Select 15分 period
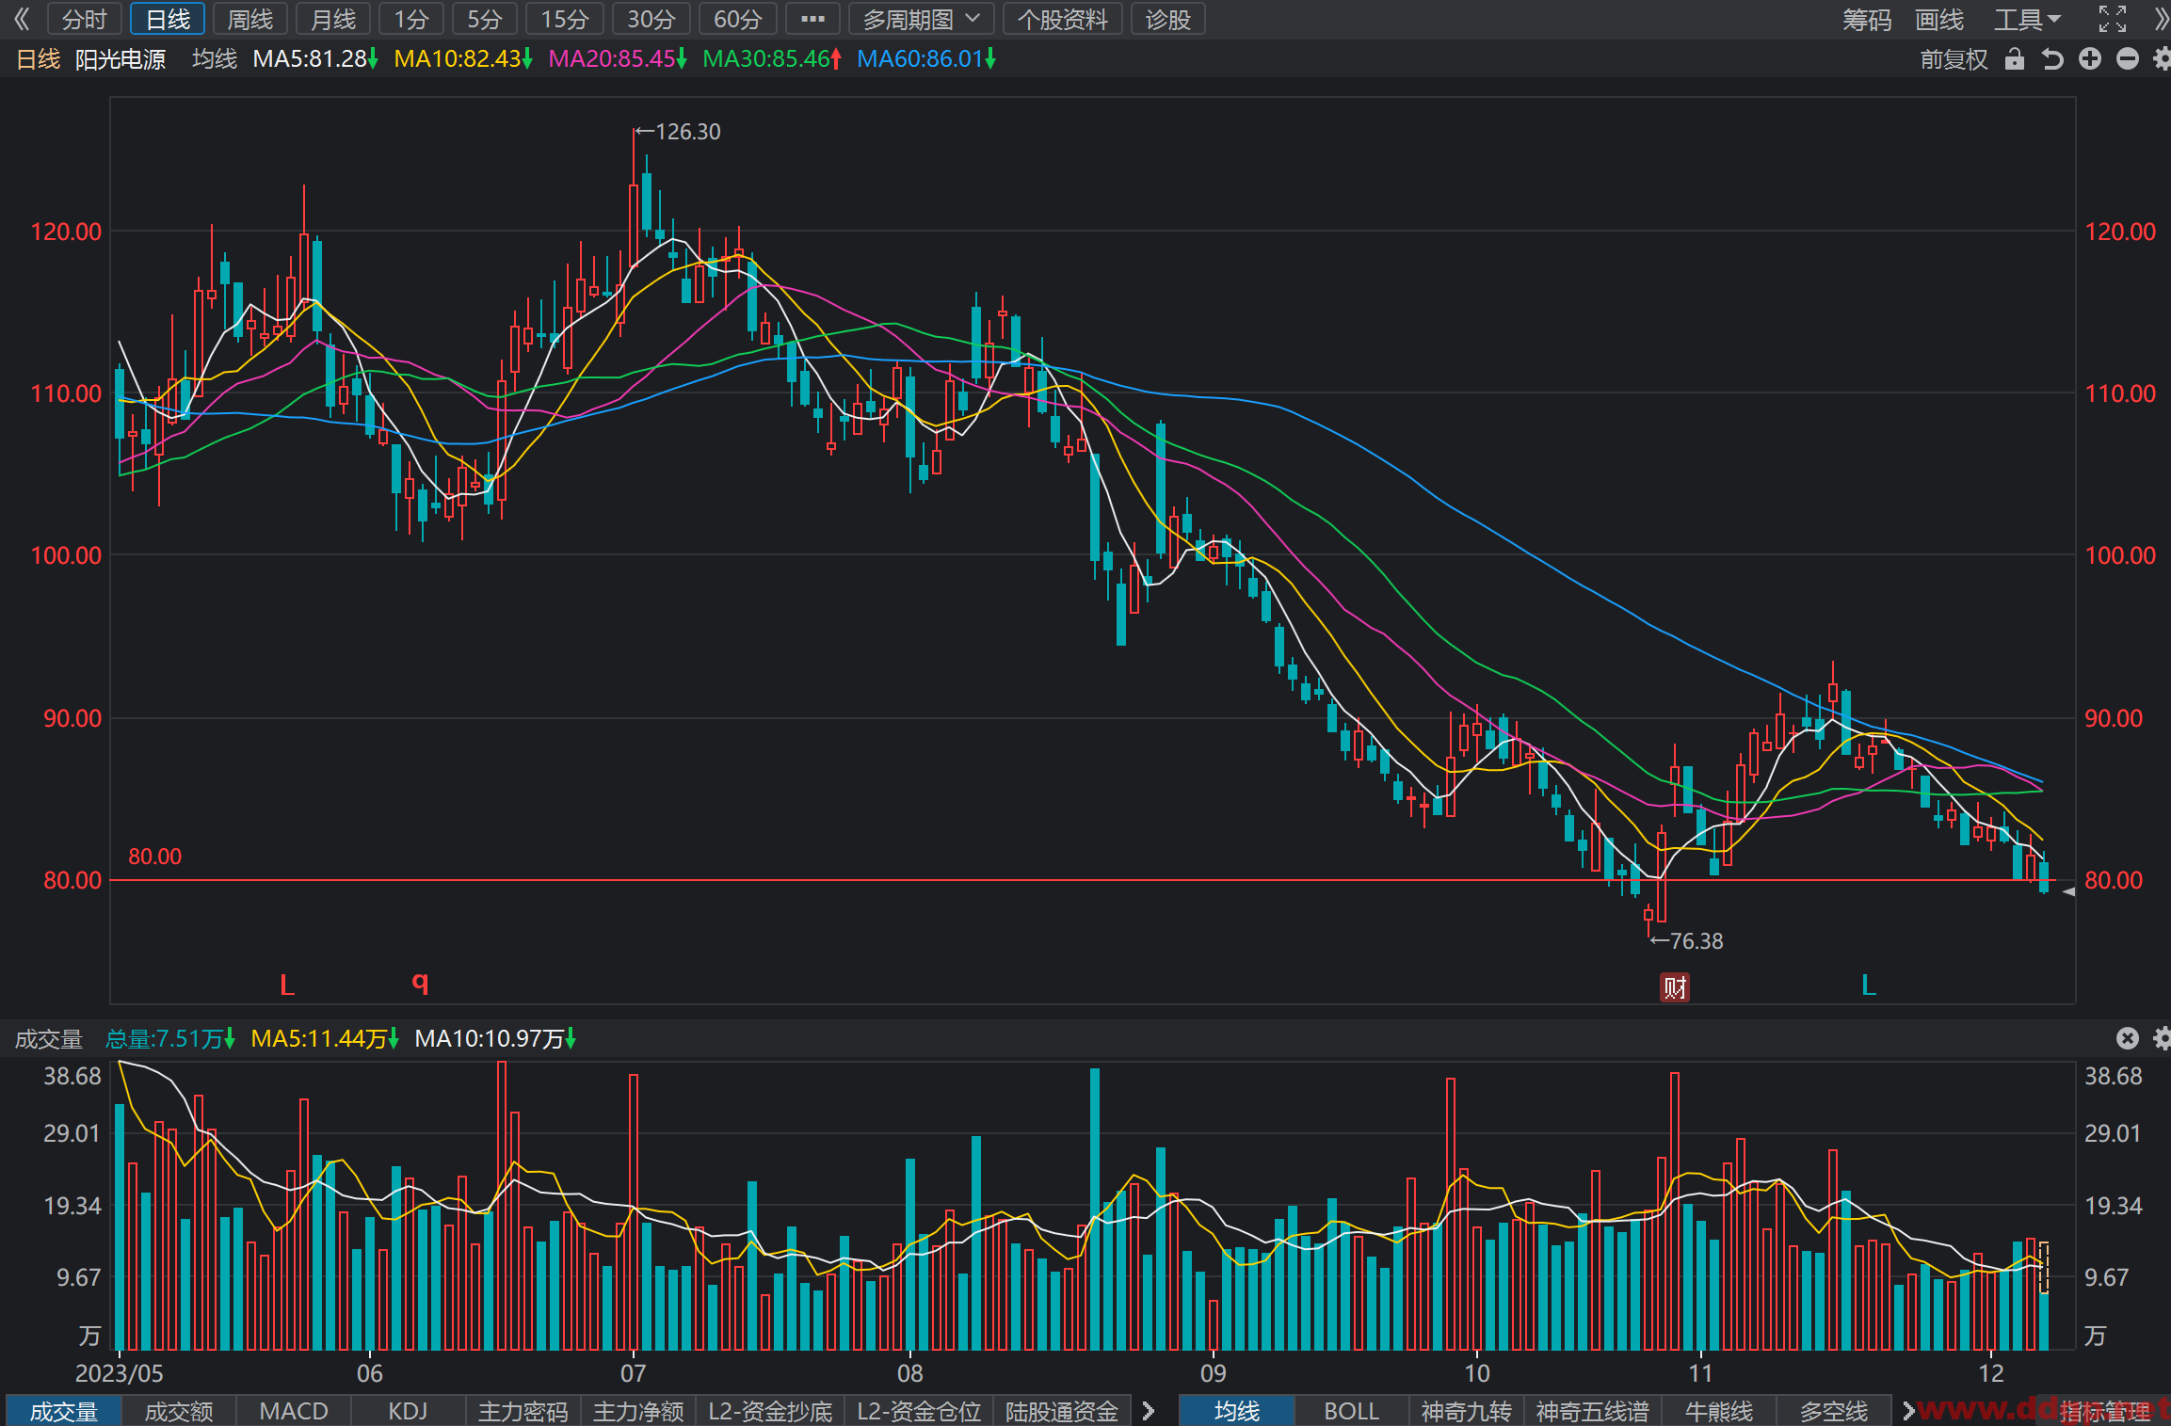 (x=565, y=19)
